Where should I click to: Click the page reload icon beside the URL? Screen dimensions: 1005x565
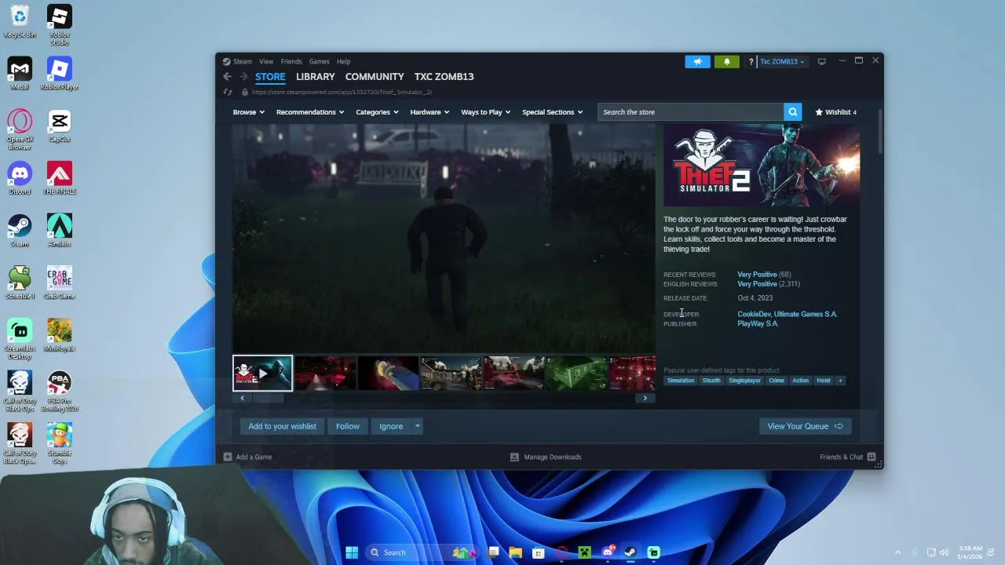pyautogui.click(x=228, y=92)
